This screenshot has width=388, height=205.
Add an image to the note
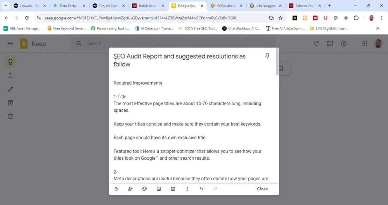tap(159, 189)
